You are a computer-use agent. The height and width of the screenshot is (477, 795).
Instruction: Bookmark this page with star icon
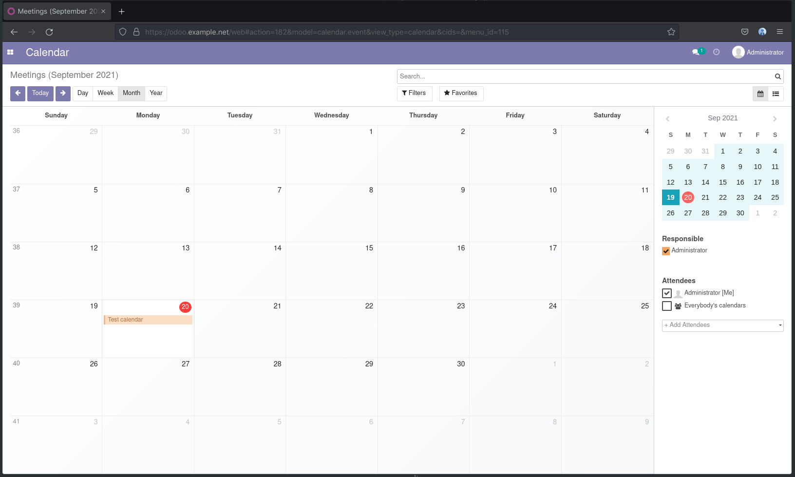tap(671, 32)
